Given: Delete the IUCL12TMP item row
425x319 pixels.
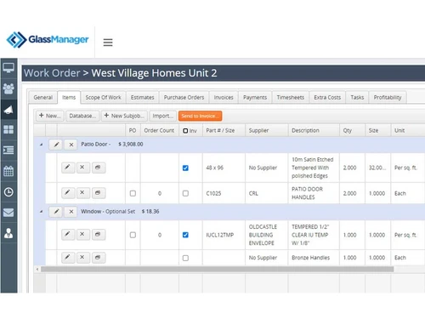Looking at the screenshot, I should (82, 235).
